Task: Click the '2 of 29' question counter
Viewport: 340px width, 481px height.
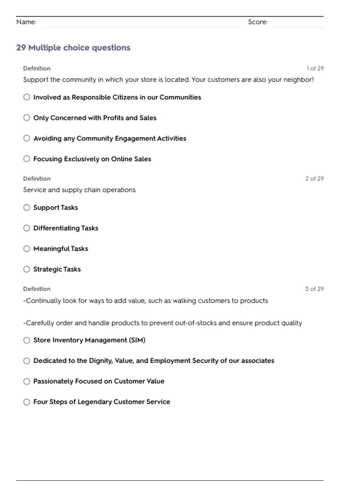Action: point(314,179)
